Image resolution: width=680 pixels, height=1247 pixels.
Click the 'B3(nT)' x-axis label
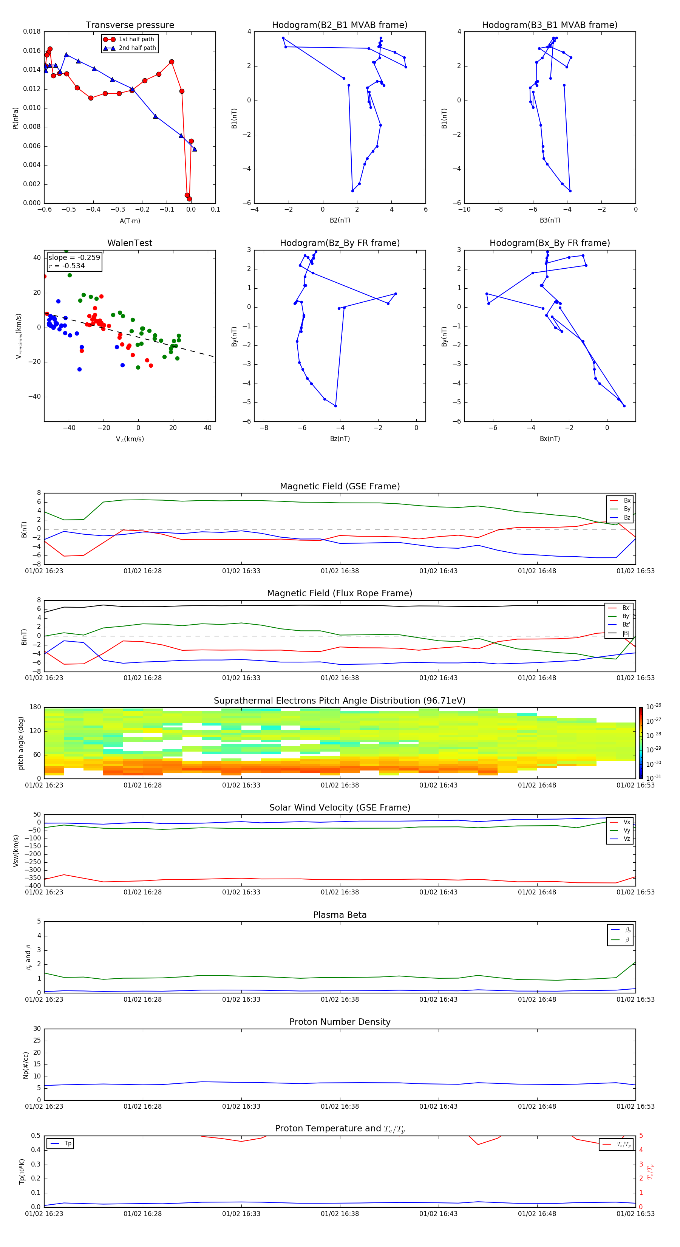pos(550,220)
